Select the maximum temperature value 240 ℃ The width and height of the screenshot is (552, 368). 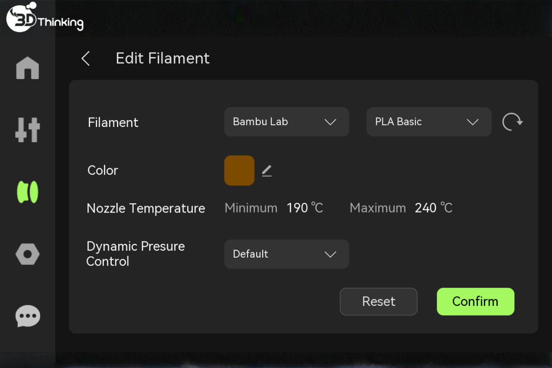tap(434, 208)
